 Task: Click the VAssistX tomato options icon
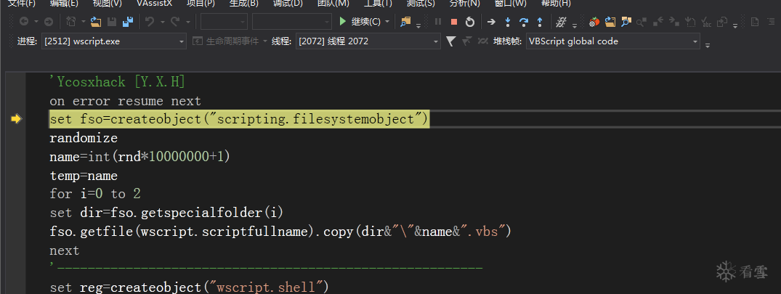[594, 21]
